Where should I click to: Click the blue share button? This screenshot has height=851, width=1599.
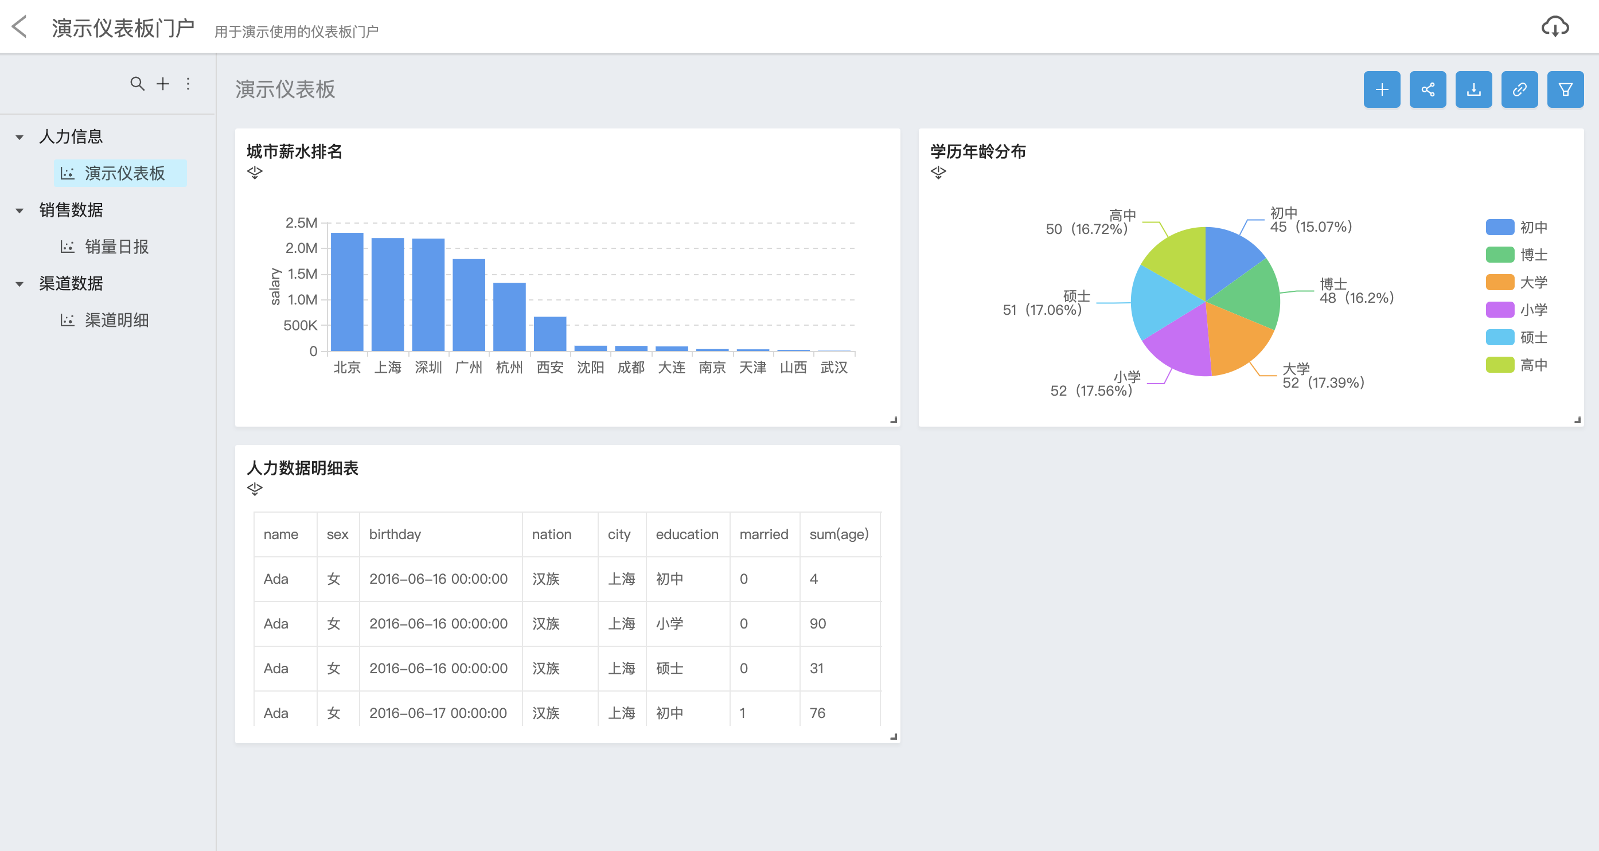(x=1427, y=90)
